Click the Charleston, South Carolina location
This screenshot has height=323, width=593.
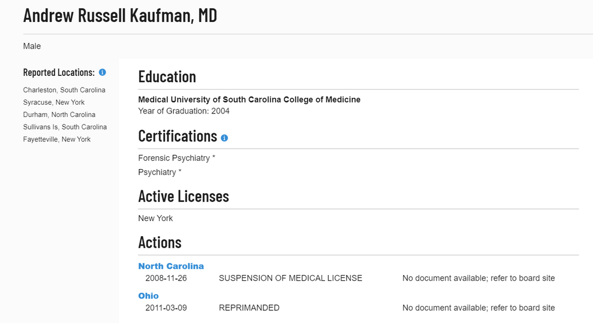click(x=64, y=90)
